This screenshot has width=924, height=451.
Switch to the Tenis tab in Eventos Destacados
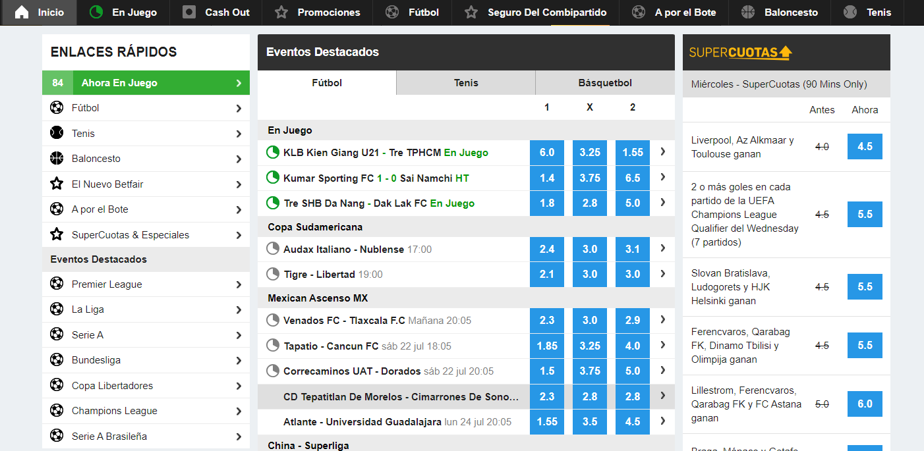466,83
